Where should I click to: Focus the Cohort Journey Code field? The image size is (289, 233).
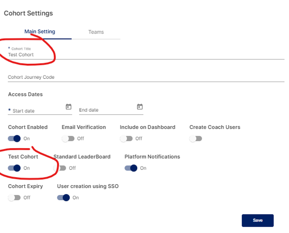[x=146, y=77]
